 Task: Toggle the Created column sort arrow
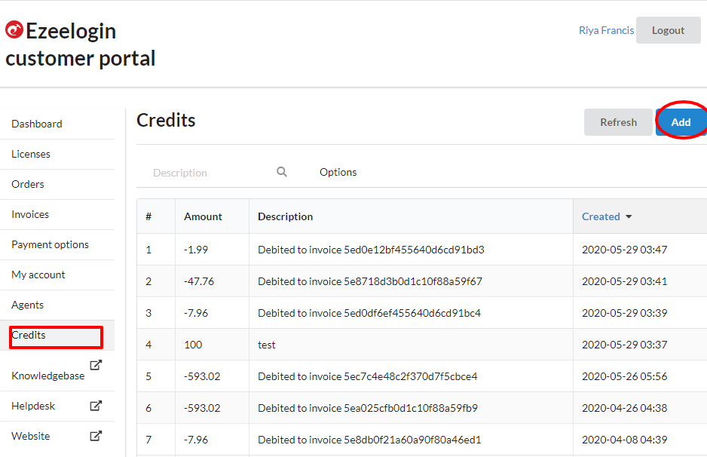[x=629, y=217]
